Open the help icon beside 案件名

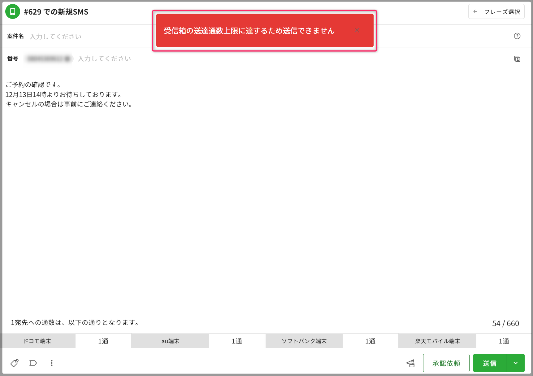tap(517, 36)
